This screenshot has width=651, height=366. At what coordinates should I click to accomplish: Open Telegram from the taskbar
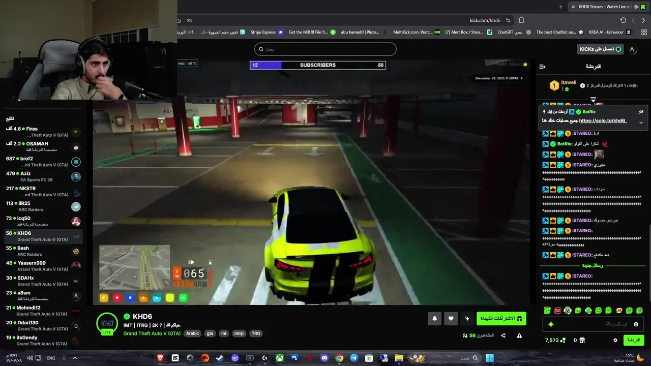pyautogui.click(x=354, y=358)
